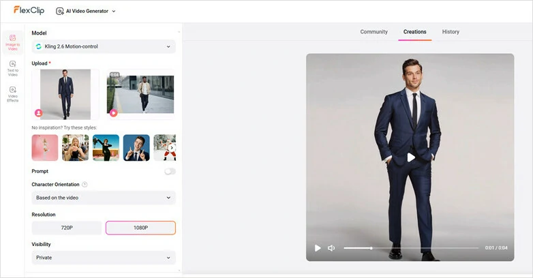Image resolution: width=533 pixels, height=278 pixels.
Task: Mute the video with speaker icon
Action: [x=331, y=248]
